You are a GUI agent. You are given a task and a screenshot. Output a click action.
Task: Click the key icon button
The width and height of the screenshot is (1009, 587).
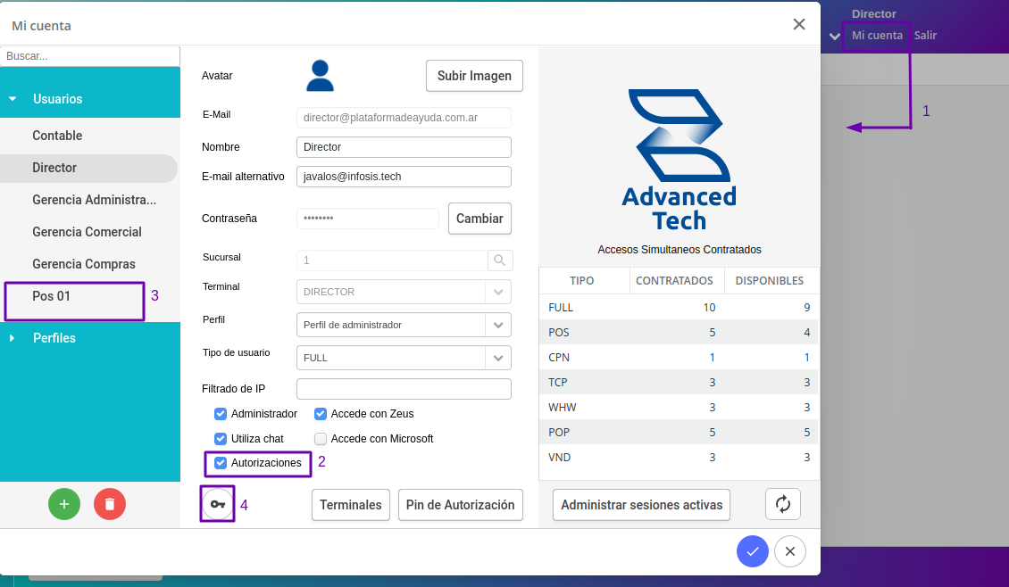[x=218, y=504]
